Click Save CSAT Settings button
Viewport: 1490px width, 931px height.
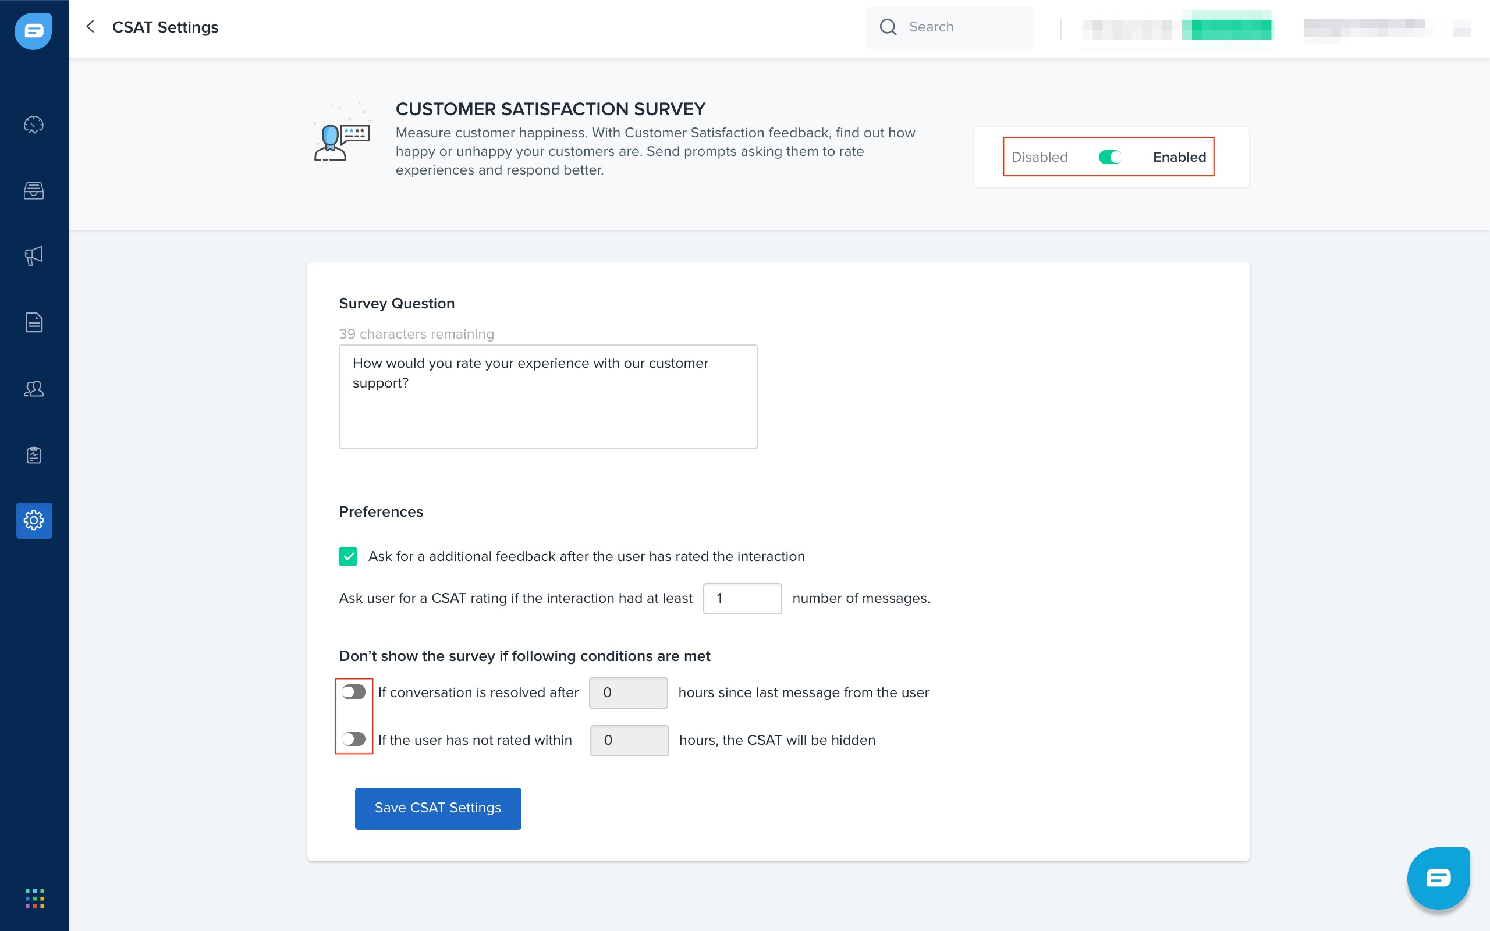(x=438, y=808)
